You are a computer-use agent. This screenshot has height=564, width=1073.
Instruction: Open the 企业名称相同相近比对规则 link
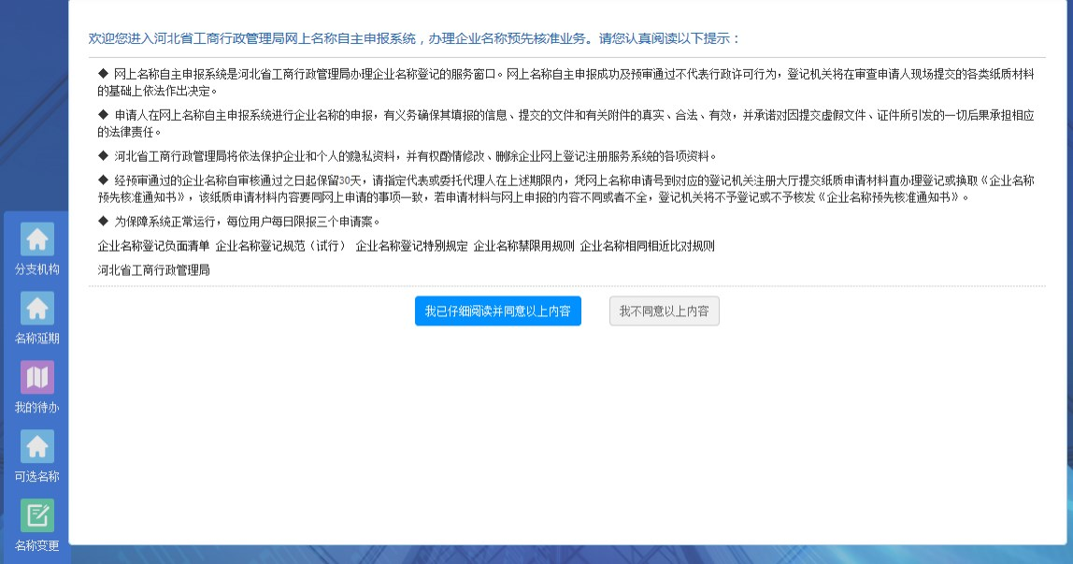(x=647, y=246)
